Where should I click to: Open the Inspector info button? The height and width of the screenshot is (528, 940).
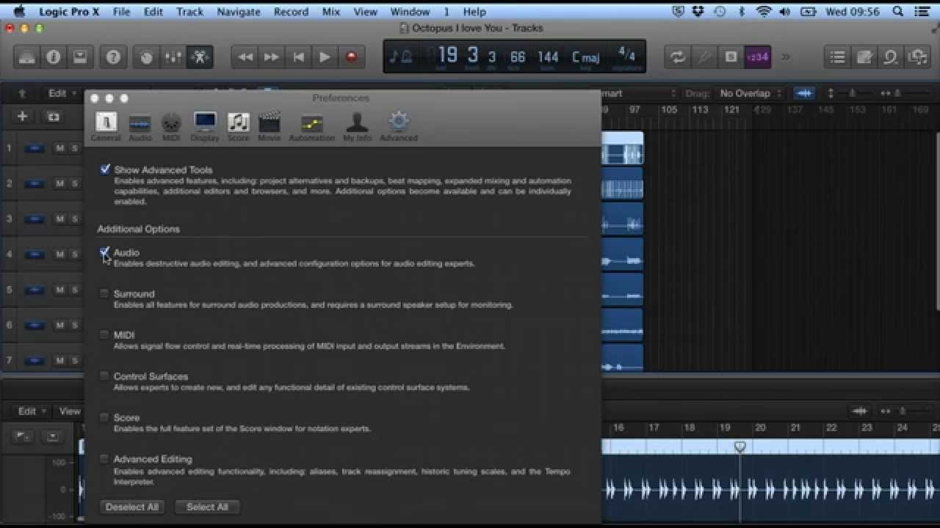coord(54,57)
